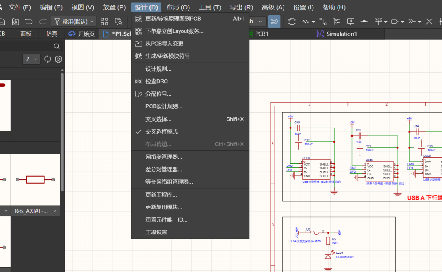Open the number 2 dropdown in left panel
The image size is (442, 272).
coord(31,59)
